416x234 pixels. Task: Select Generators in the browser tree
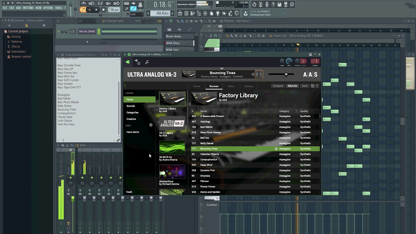tap(19, 51)
